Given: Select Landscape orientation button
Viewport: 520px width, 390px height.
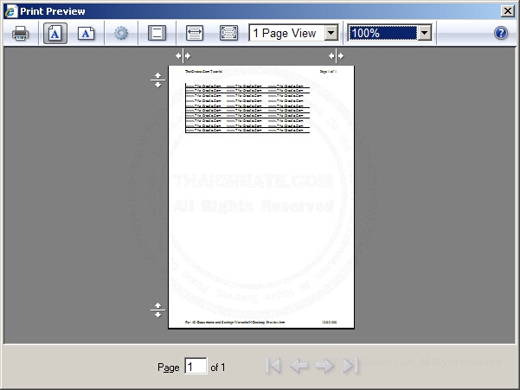Looking at the screenshot, I should point(86,34).
